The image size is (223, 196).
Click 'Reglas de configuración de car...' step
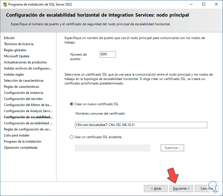click(x=28, y=129)
